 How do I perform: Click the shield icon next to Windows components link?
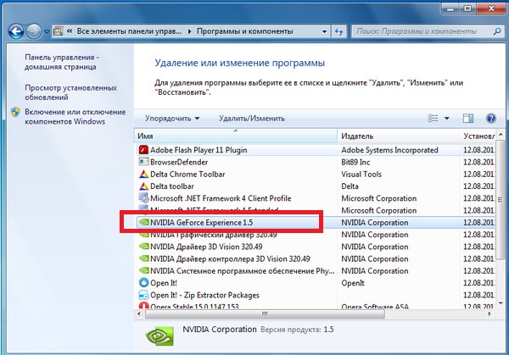click(15, 112)
